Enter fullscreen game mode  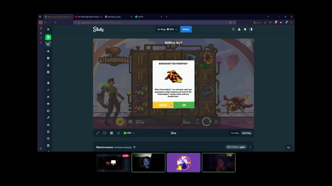click(x=98, y=133)
